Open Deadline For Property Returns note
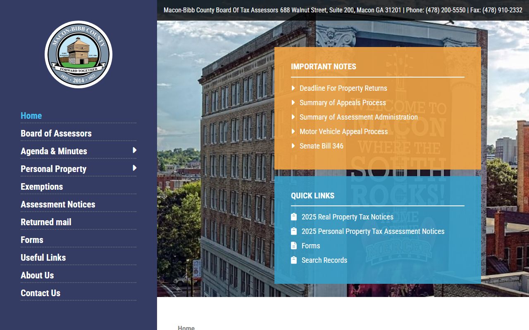This screenshot has width=529, height=330. pos(343,88)
